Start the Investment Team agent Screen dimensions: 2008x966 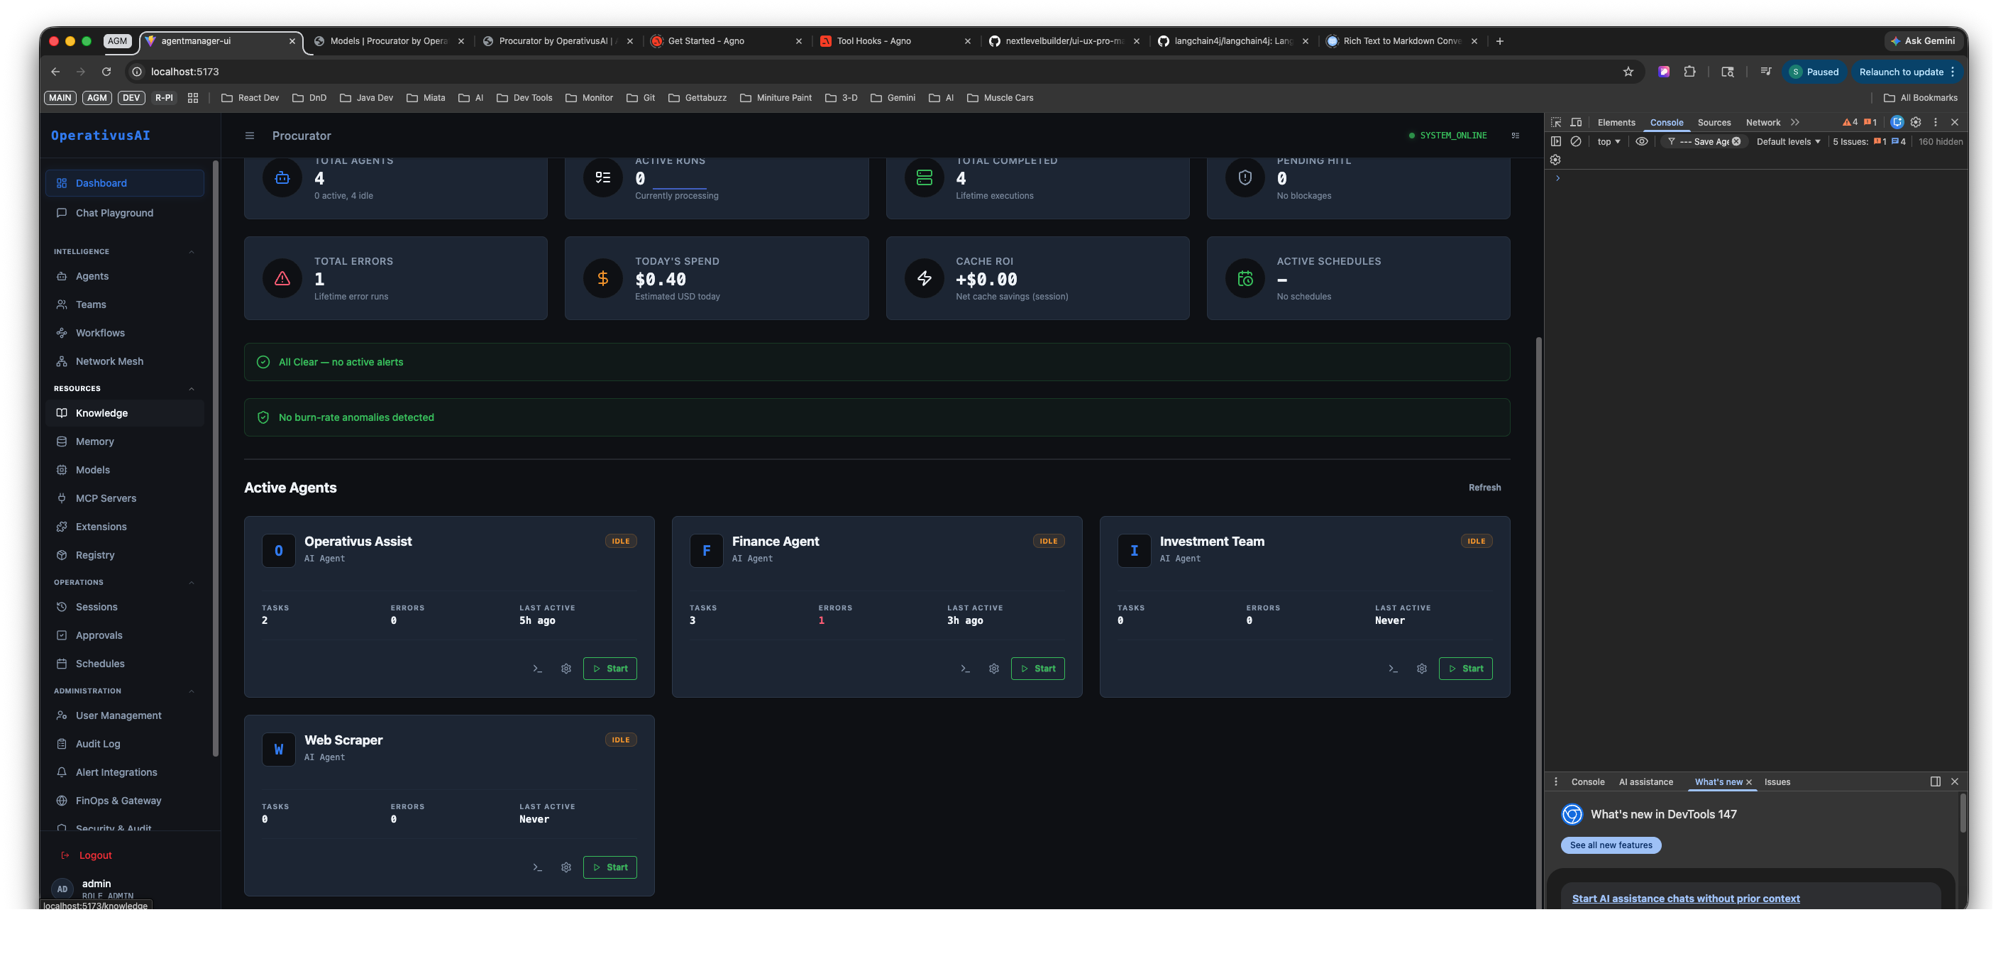click(x=1465, y=669)
